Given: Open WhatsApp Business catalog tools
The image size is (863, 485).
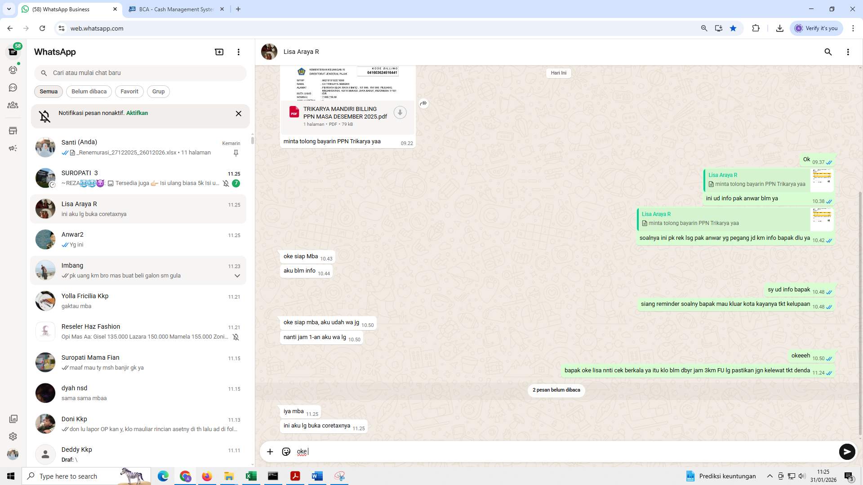Looking at the screenshot, I should point(13,131).
